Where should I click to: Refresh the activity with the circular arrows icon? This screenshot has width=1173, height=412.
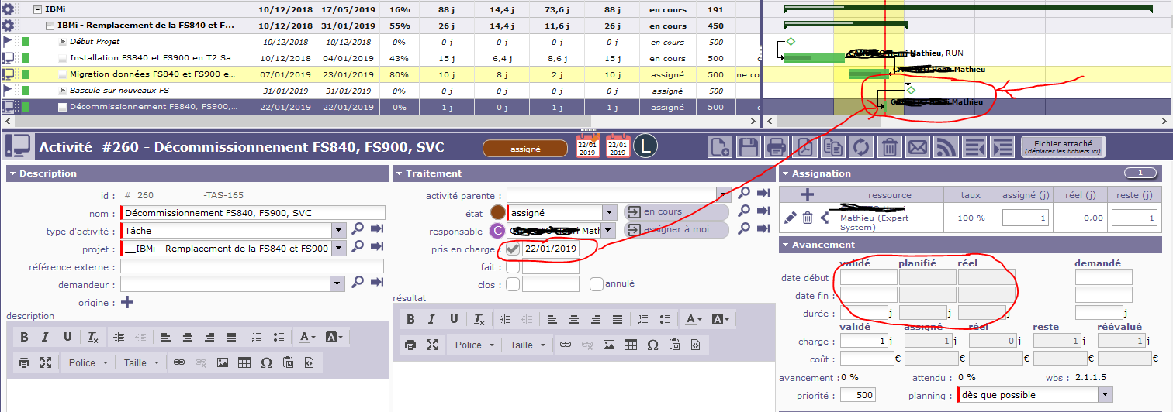861,146
